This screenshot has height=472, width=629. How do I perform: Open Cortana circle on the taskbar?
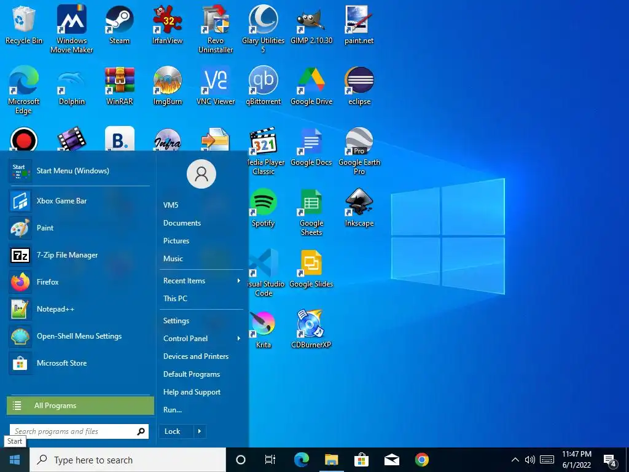click(x=241, y=460)
